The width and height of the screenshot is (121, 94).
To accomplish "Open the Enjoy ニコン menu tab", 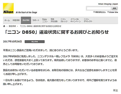I will (x=45, y=20).
